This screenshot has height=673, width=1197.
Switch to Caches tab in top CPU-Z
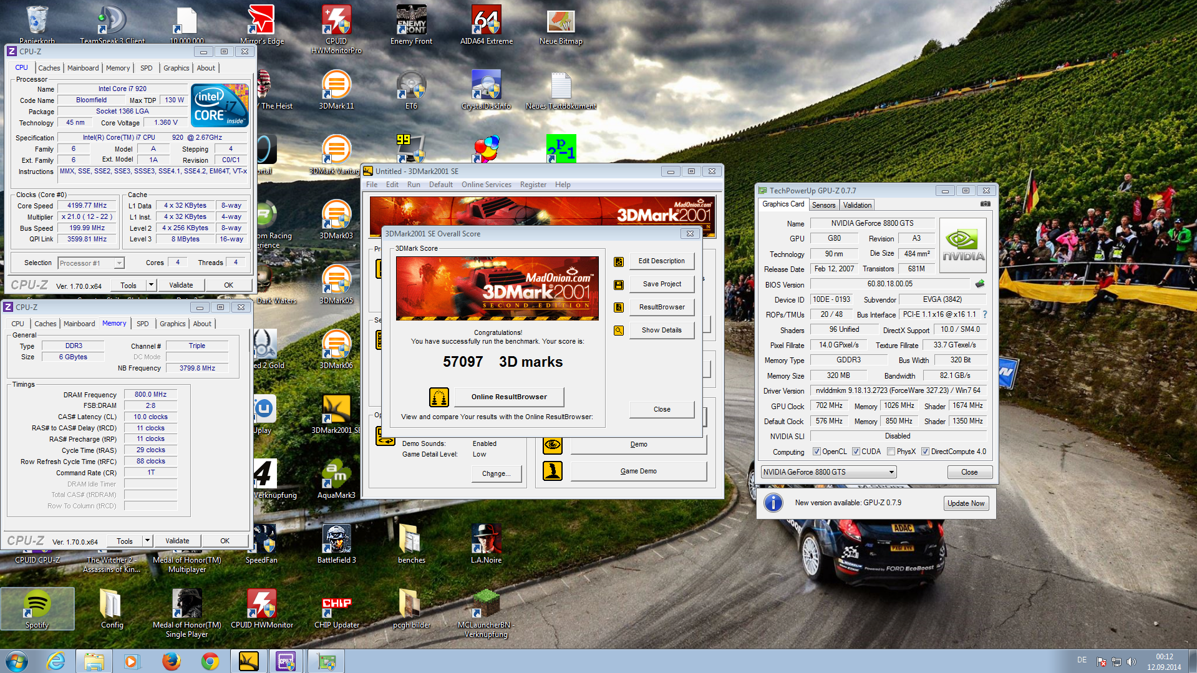pos(49,68)
